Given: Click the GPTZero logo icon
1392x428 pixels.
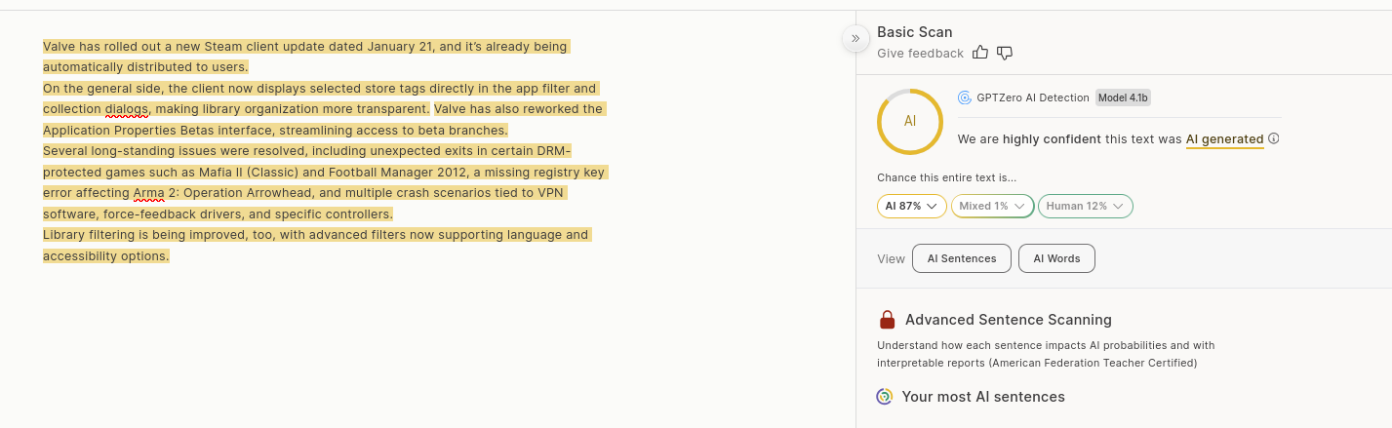Looking at the screenshot, I should coord(965,97).
